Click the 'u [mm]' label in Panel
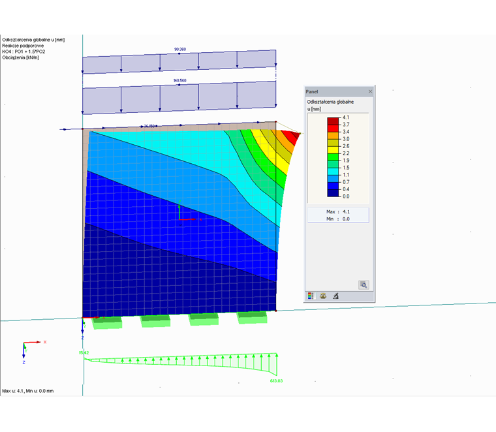Viewport: 496px width, 432px height. pos(314,109)
